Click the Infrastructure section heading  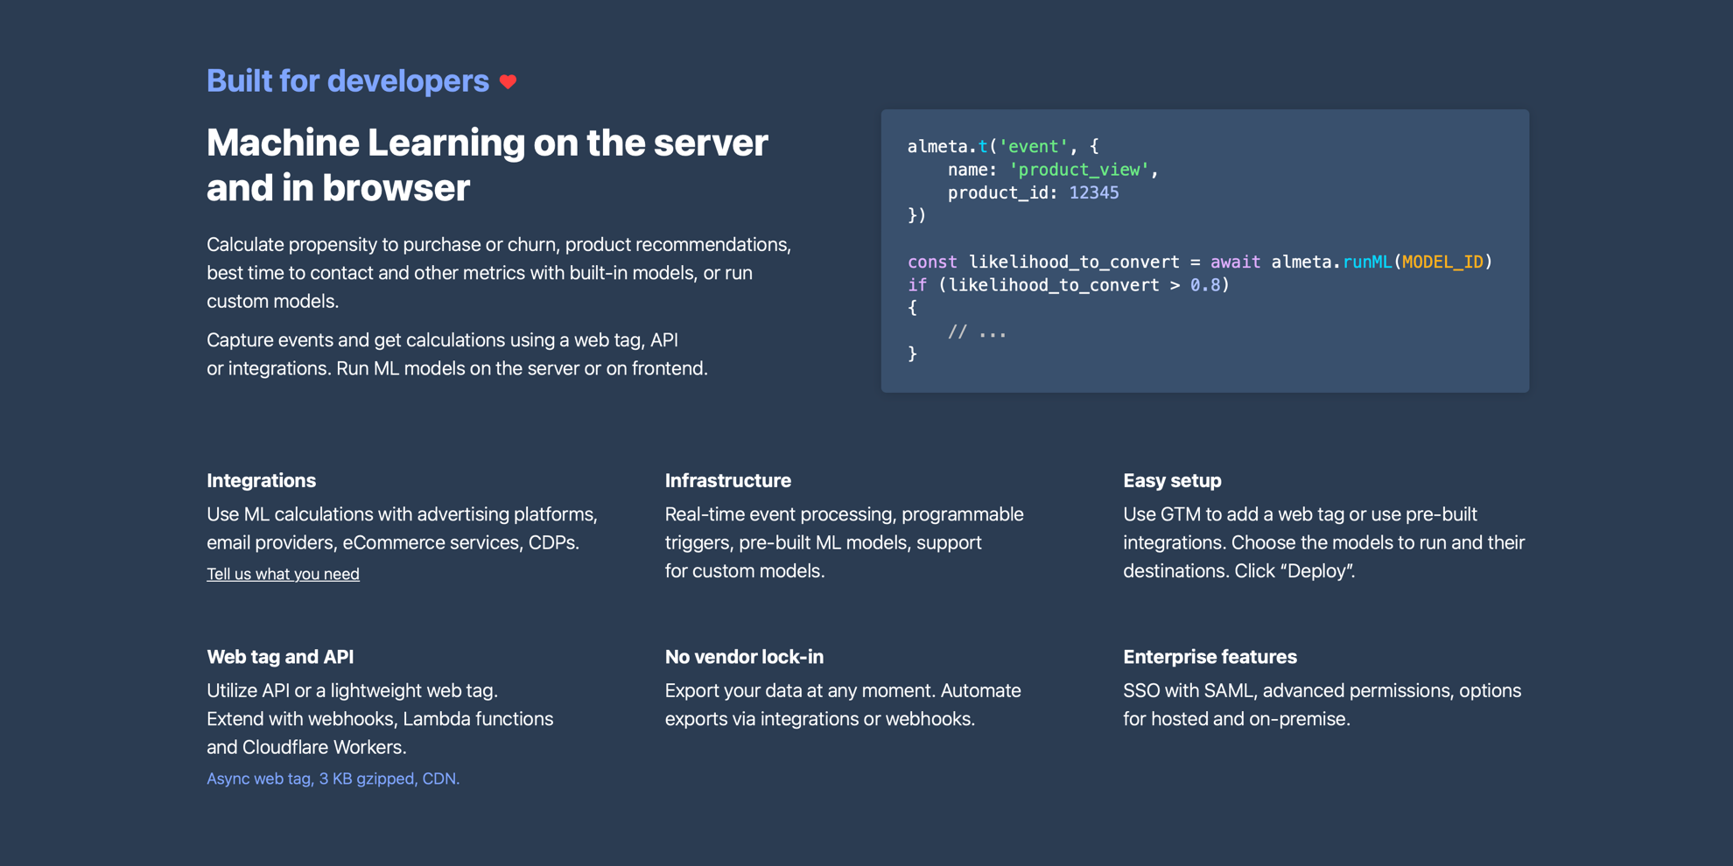[x=727, y=480]
